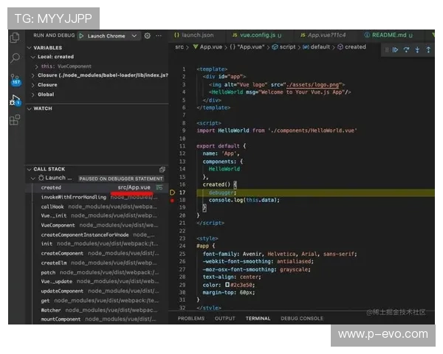Expand the Global scope in Variables
Viewport: 443px width, 354px height.
click(46, 94)
